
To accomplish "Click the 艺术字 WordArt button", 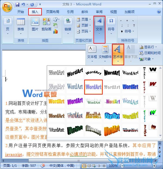I will point(118,54).
